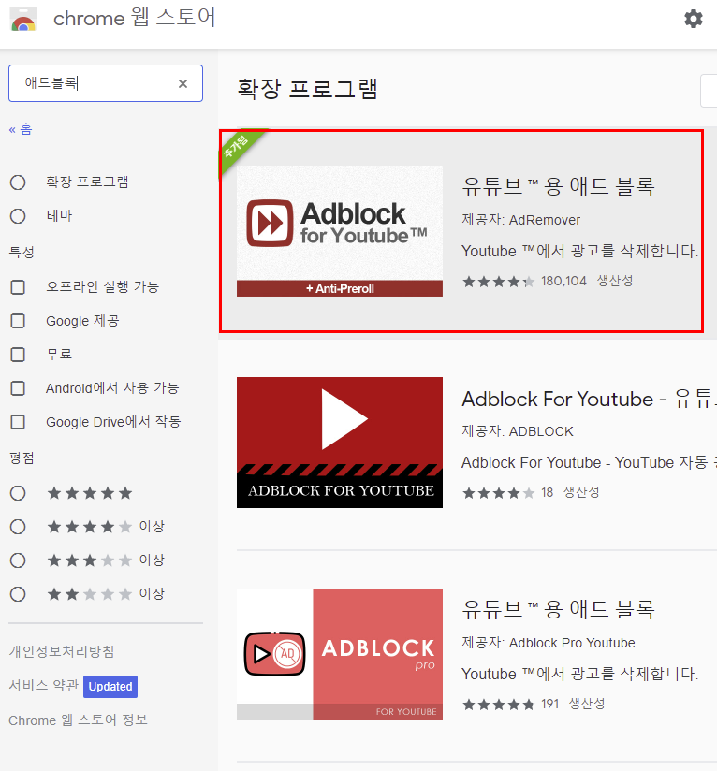
Task: Click the Chrome Web Store logo
Action: click(x=23, y=19)
